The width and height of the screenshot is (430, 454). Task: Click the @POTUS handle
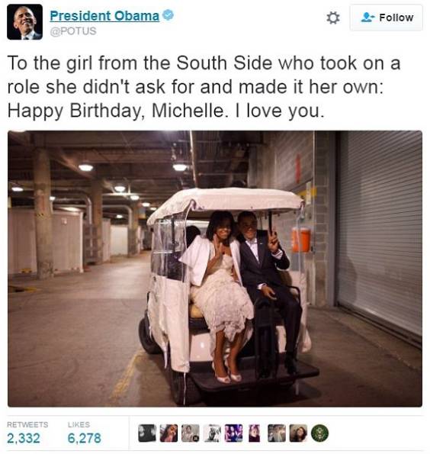73,31
